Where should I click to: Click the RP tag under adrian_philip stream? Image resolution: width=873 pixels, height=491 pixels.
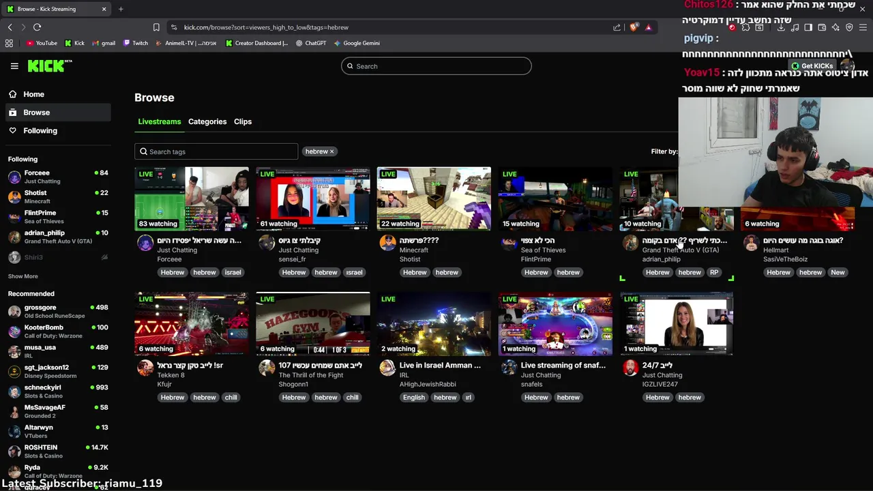pos(714,272)
